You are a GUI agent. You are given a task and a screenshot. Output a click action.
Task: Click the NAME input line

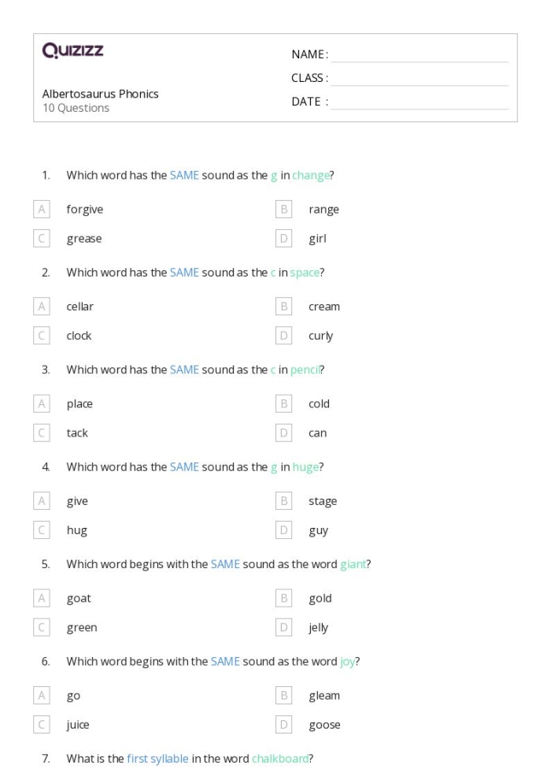click(x=419, y=55)
